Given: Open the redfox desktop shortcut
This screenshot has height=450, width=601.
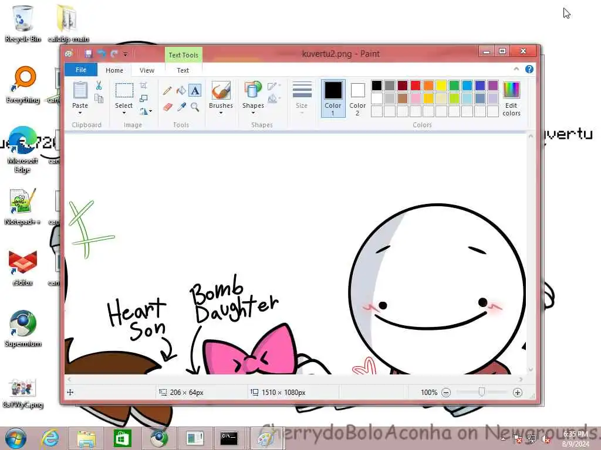Looking at the screenshot, I should pos(23,268).
